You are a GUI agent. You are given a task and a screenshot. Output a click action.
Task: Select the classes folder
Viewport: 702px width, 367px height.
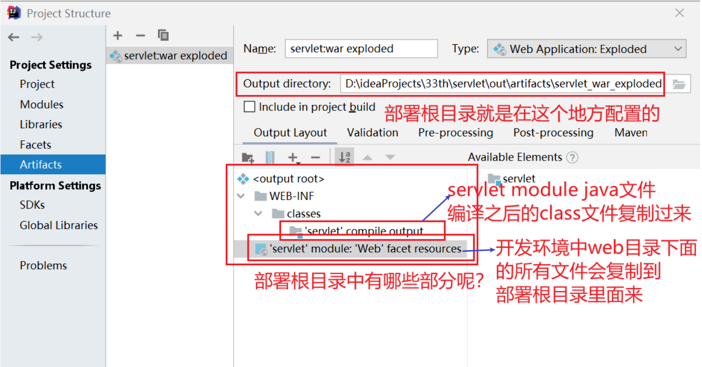[x=296, y=214]
